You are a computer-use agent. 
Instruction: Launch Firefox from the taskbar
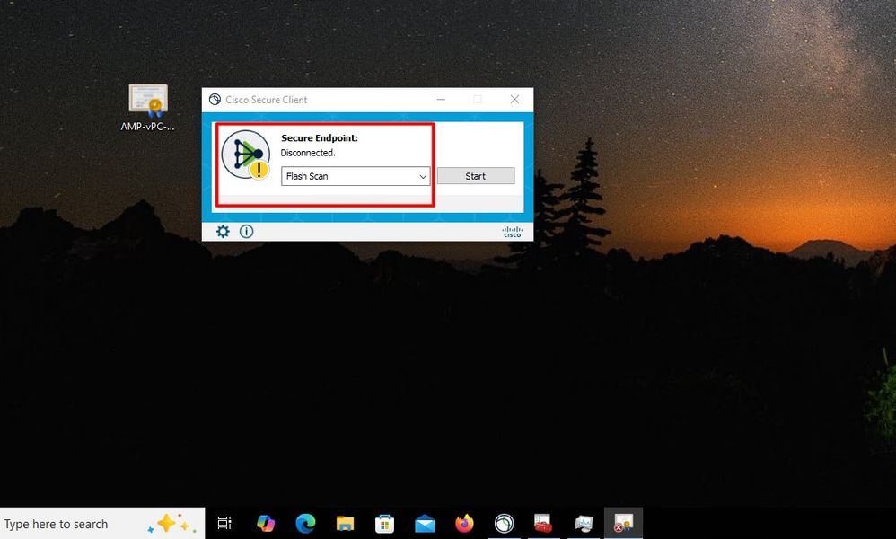464,523
